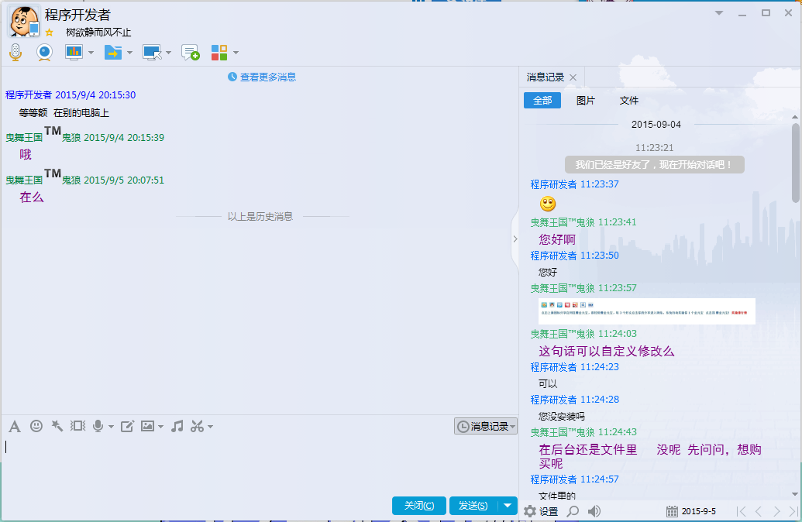Go to last page of history

tap(793, 511)
